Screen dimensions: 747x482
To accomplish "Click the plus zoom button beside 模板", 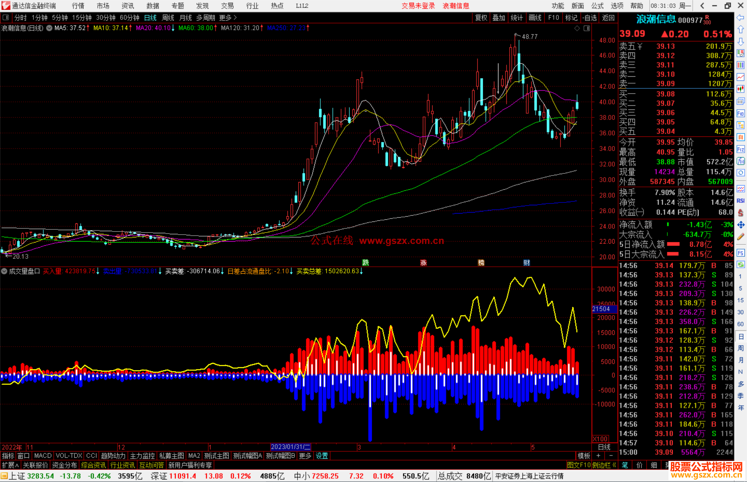I will tap(598, 456).
